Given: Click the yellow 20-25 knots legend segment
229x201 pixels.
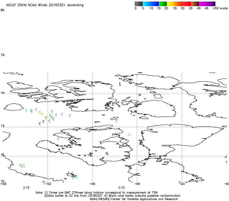Looking at the screenshot, I should click(x=171, y=4).
